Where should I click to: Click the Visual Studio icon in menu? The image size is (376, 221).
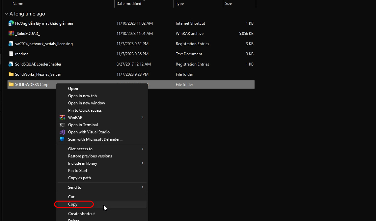(x=62, y=132)
